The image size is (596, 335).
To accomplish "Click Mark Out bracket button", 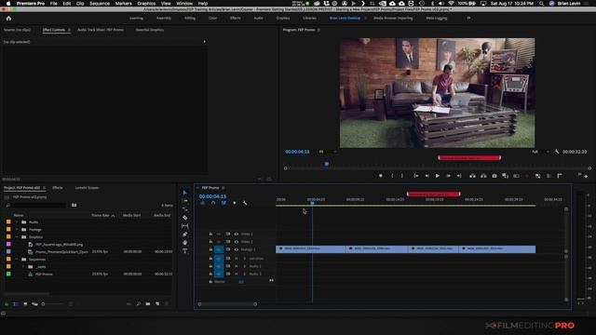I will pos(402,176).
